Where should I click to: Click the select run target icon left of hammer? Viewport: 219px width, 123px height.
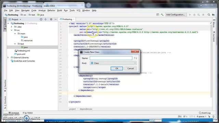tap(158, 15)
